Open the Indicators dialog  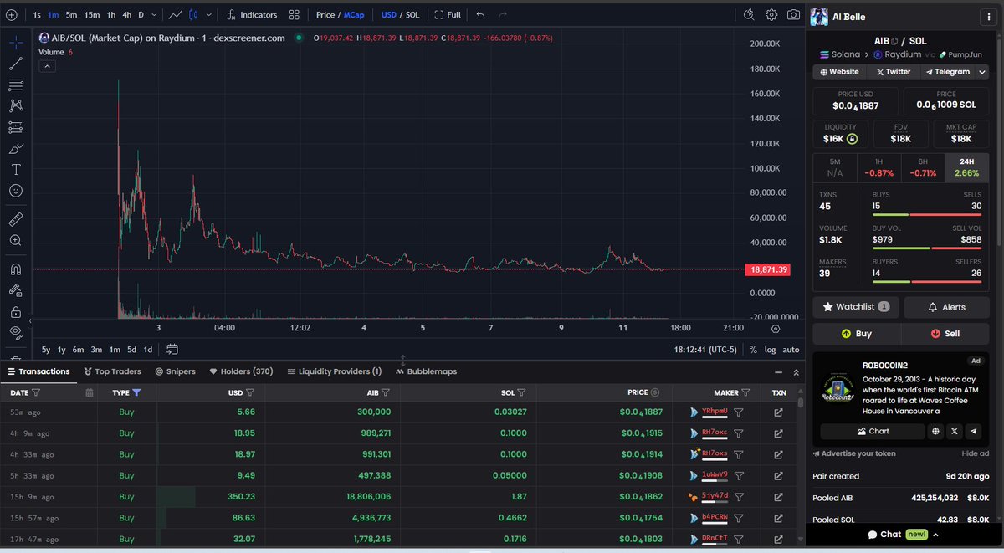click(252, 15)
